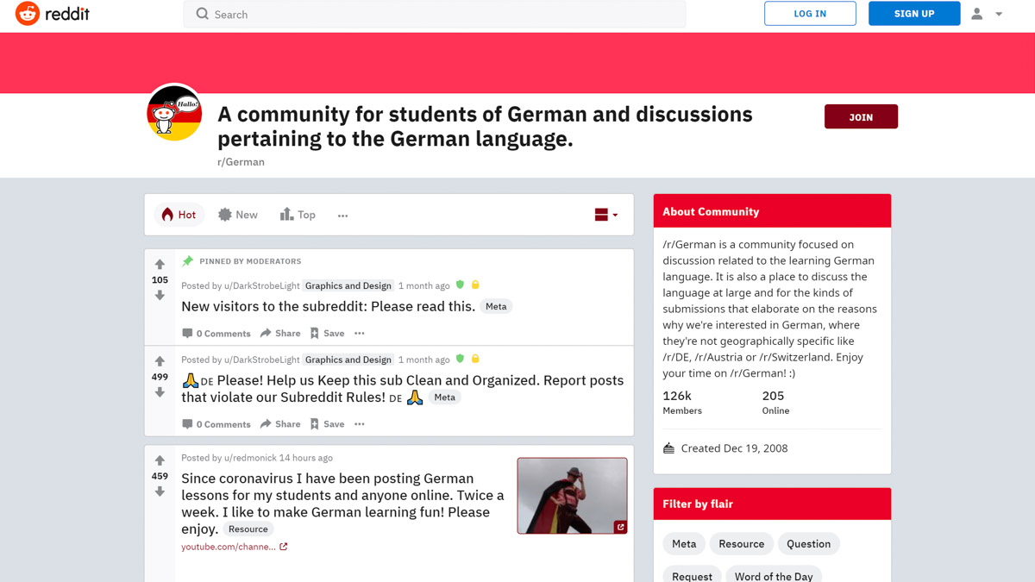Viewport: 1035px width, 582px height.
Task: Open the 'Since coronavirus' post title
Action: click(342, 504)
